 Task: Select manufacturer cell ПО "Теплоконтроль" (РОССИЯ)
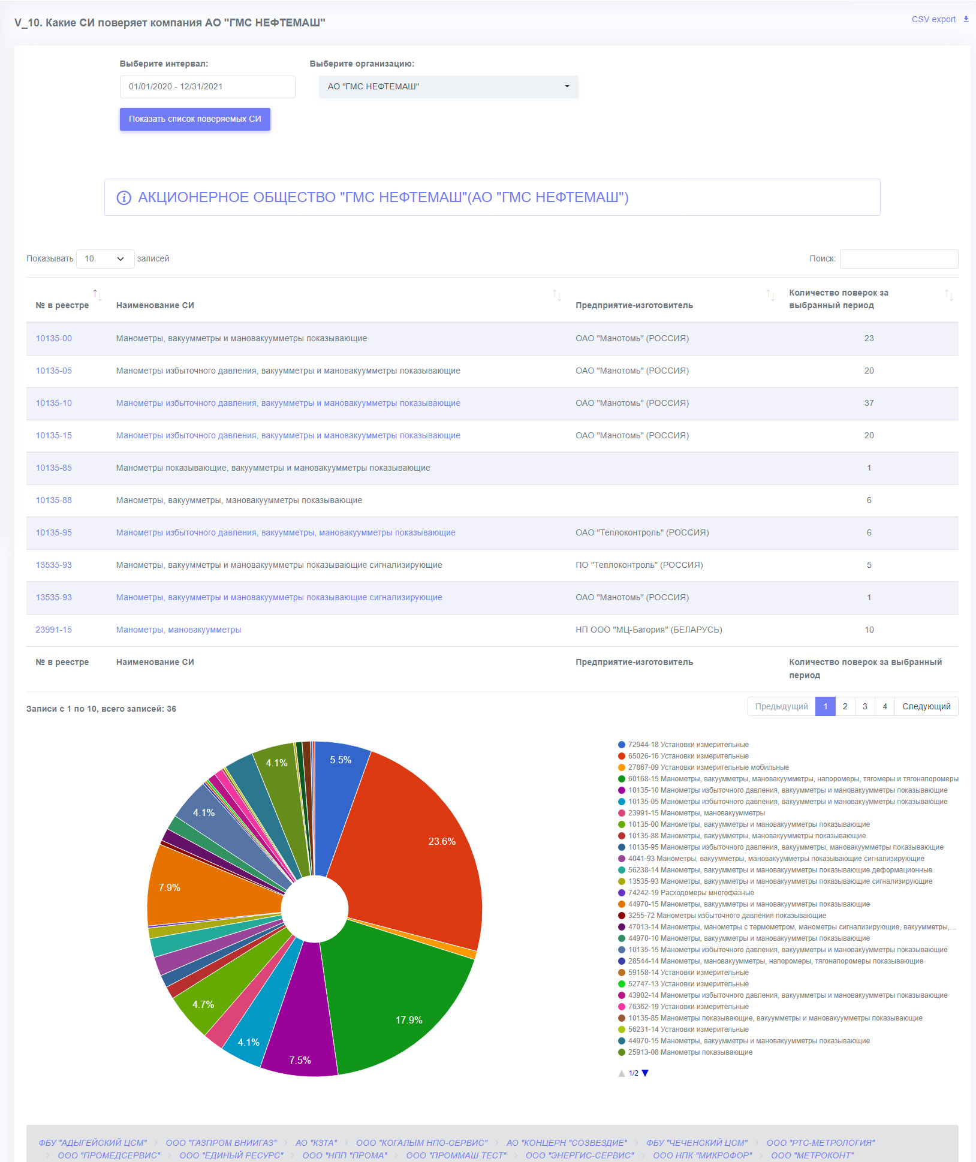639,565
